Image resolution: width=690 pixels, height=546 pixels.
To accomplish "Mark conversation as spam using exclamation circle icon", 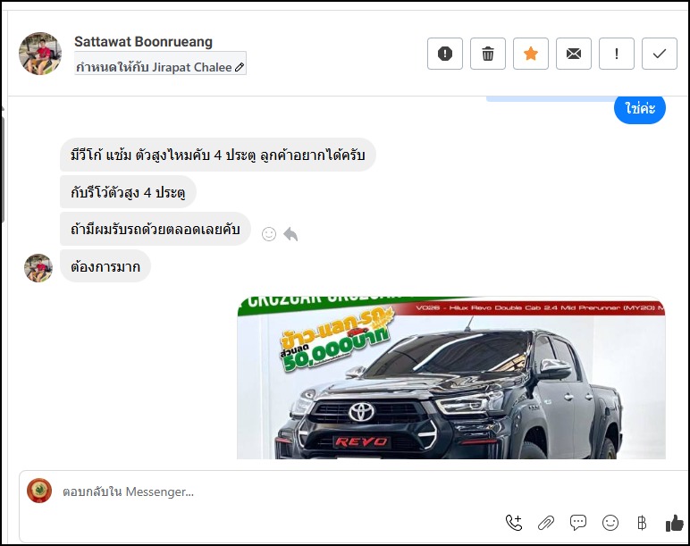I will tap(444, 54).
